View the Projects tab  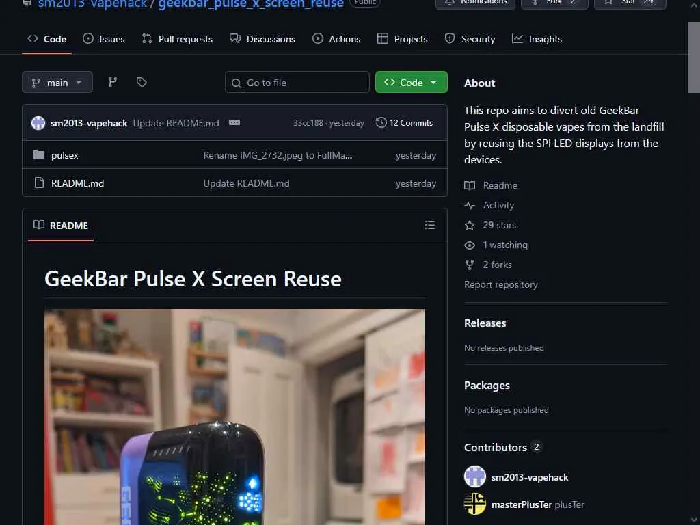pos(402,39)
